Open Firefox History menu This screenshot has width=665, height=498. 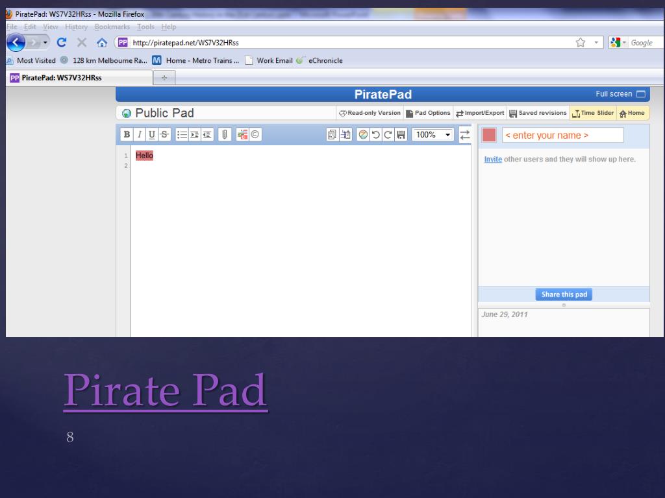[77, 27]
